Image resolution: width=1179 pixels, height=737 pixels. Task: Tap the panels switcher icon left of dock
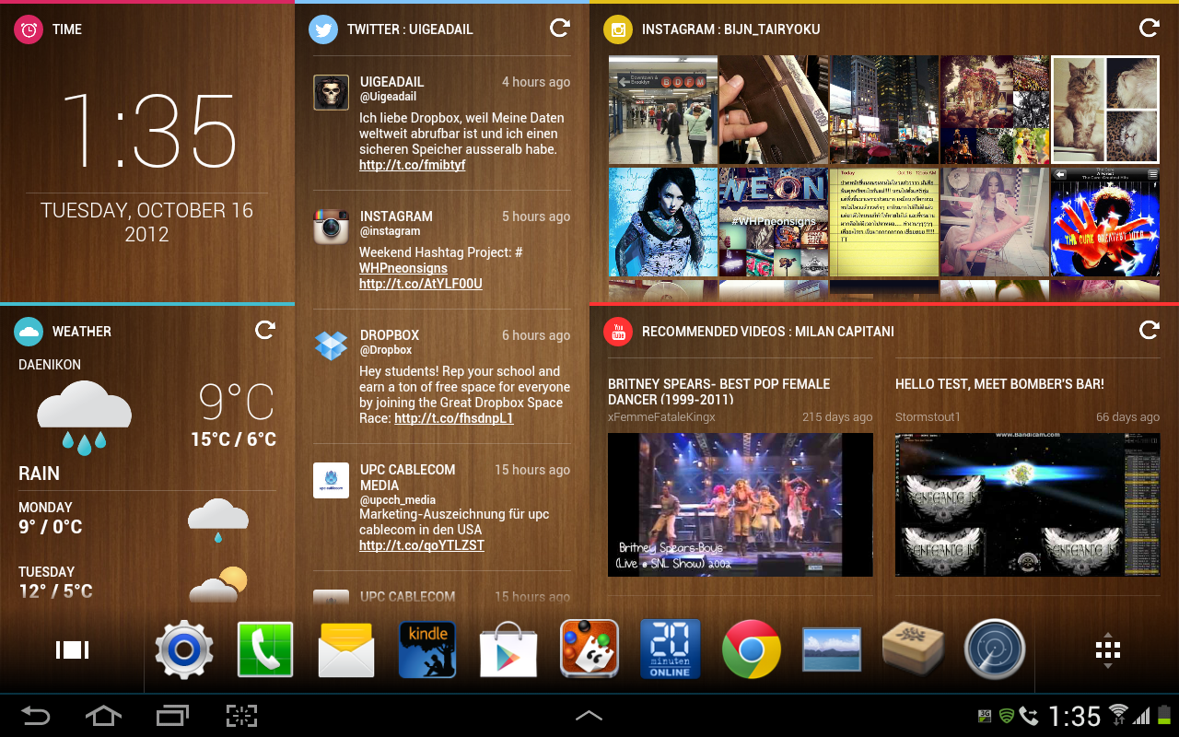pyautogui.click(x=72, y=650)
